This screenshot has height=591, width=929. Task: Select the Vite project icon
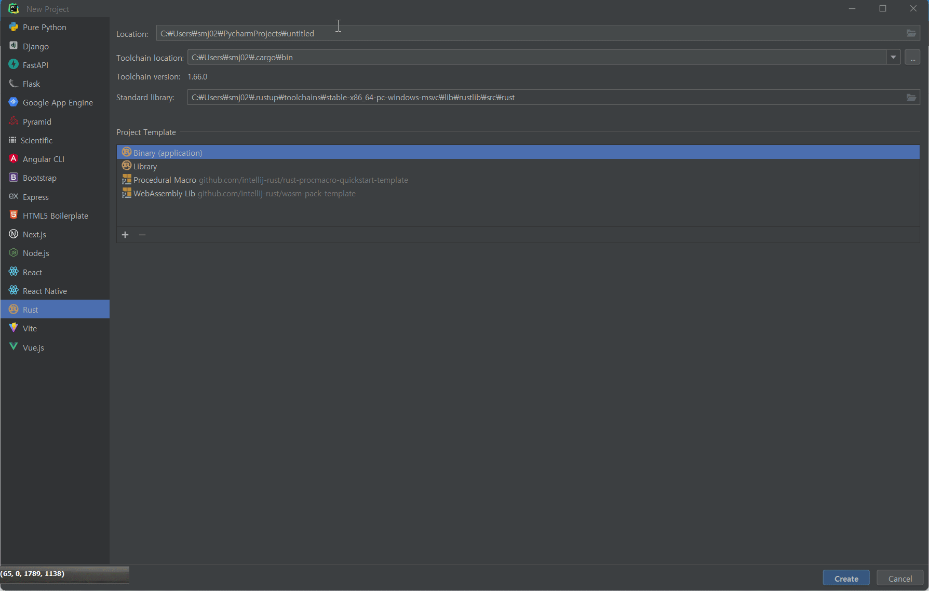14,328
